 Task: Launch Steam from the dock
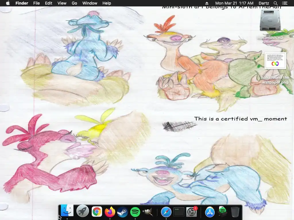point(122,212)
